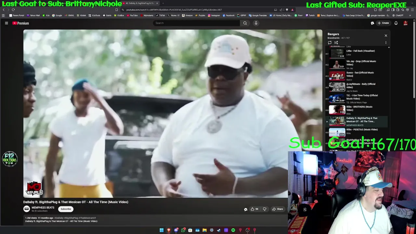Play Sueco - fast from playlist
The height and width of the screenshot is (234, 416).
coord(357,76)
